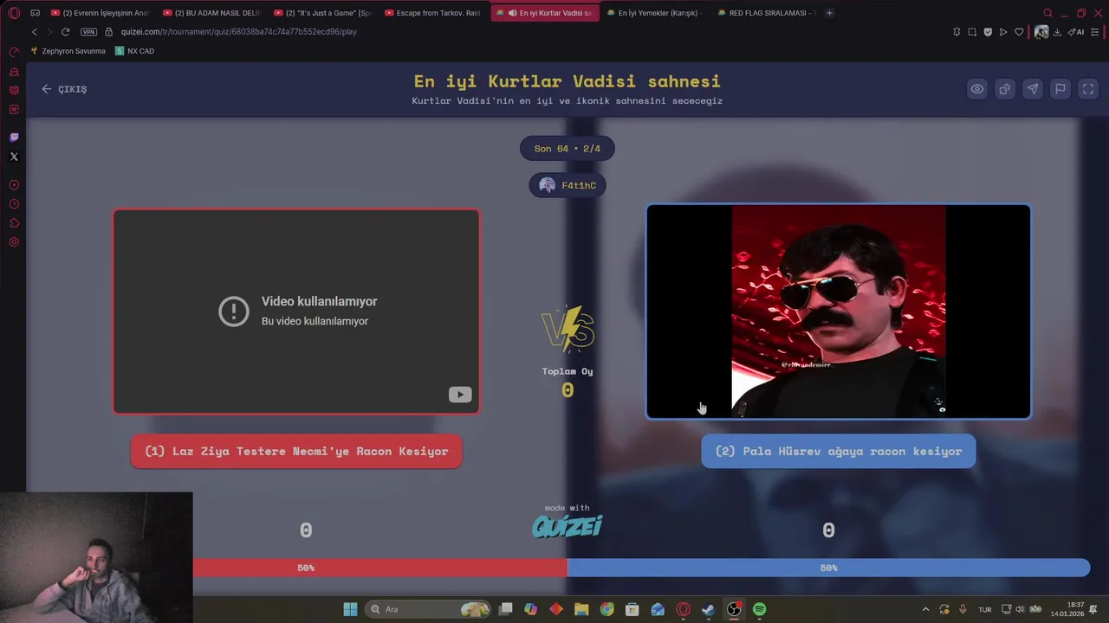Image resolution: width=1109 pixels, height=623 pixels.
Task: Open extensions puzzle icon in sidebar
Action: tap(14, 223)
